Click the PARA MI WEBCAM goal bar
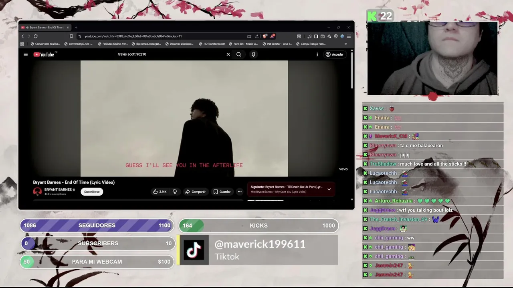 (x=97, y=262)
